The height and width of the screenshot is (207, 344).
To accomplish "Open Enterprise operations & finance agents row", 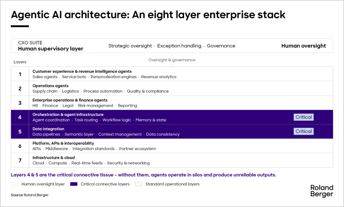I will click(x=70, y=100).
